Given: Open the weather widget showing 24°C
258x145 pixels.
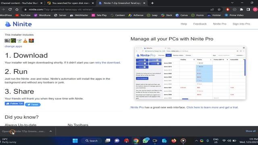Looking at the screenshot, I should pyautogui.click(x=9, y=141).
